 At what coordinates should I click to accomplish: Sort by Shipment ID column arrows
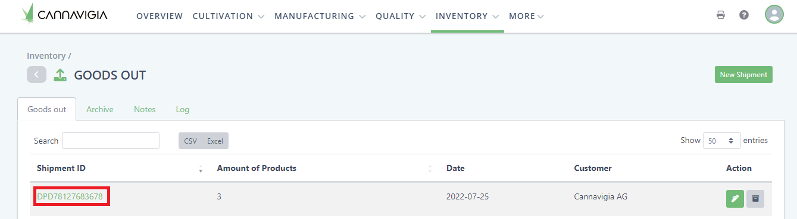201,169
